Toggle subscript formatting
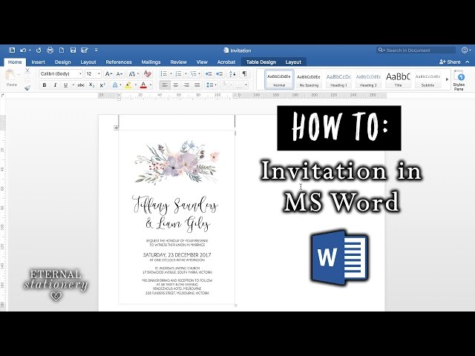475x356 pixels. 91,85
